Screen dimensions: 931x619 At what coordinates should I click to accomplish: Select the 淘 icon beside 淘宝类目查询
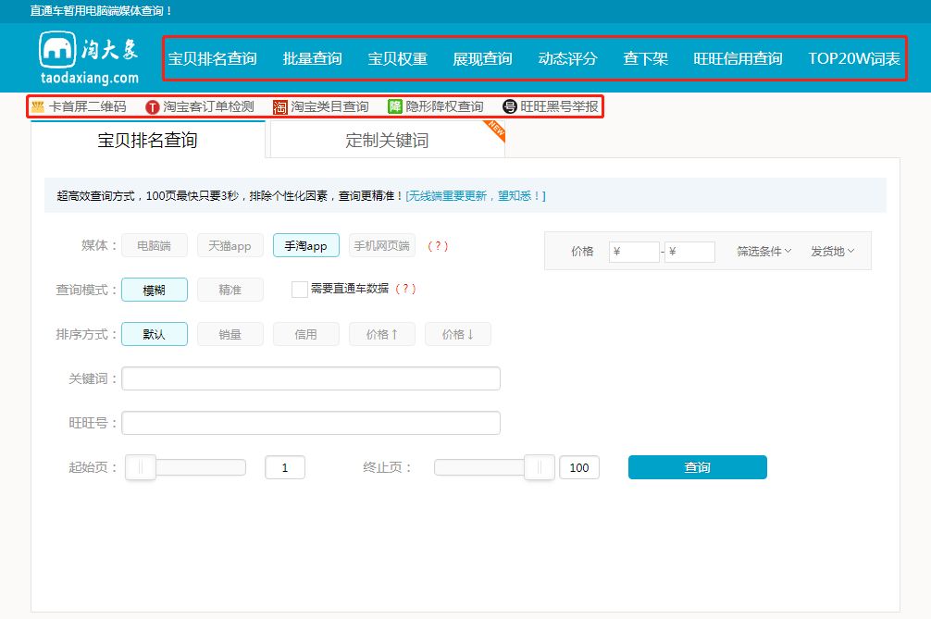click(x=279, y=106)
